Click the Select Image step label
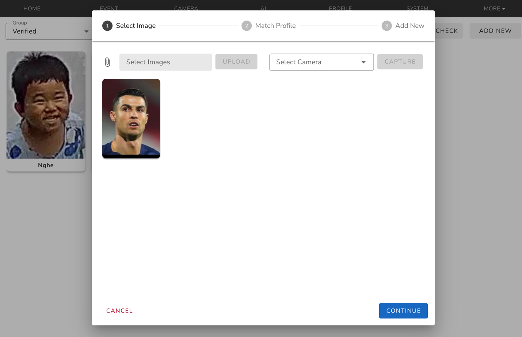The height and width of the screenshot is (337, 522). 136,26
